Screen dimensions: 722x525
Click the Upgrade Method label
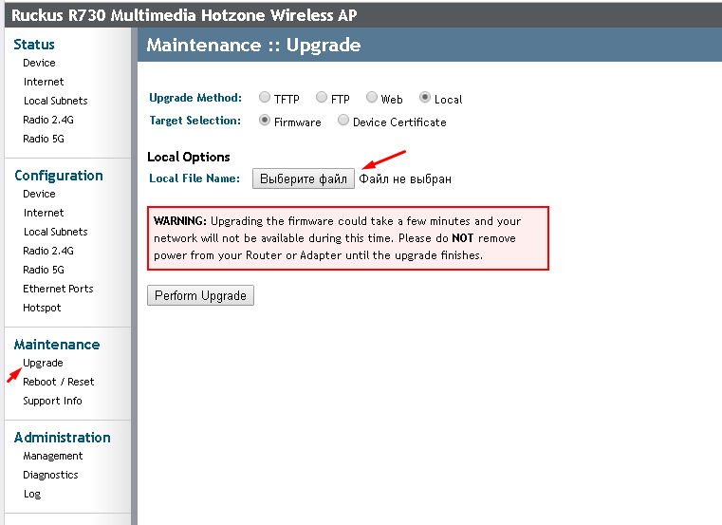[x=195, y=98]
